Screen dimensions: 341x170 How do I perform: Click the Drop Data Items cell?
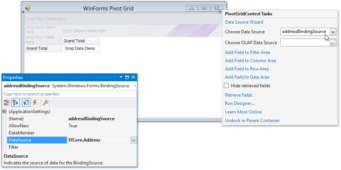(80, 48)
